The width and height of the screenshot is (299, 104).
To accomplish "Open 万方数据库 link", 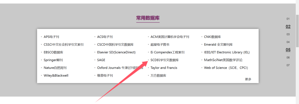I will [x=158, y=76].
